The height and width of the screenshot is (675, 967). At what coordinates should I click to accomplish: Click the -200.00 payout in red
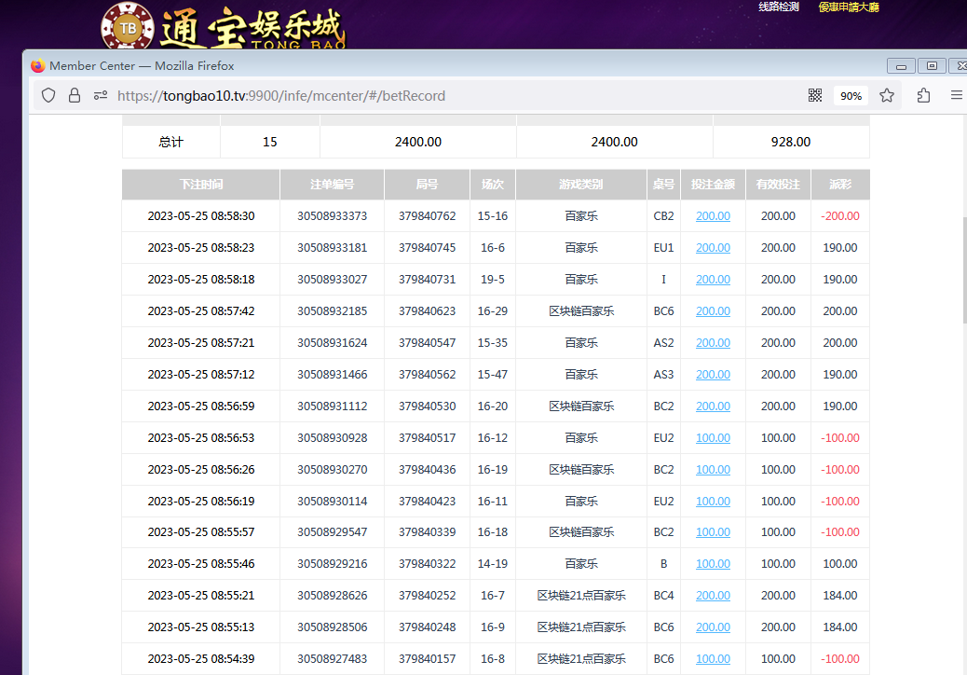coord(840,216)
